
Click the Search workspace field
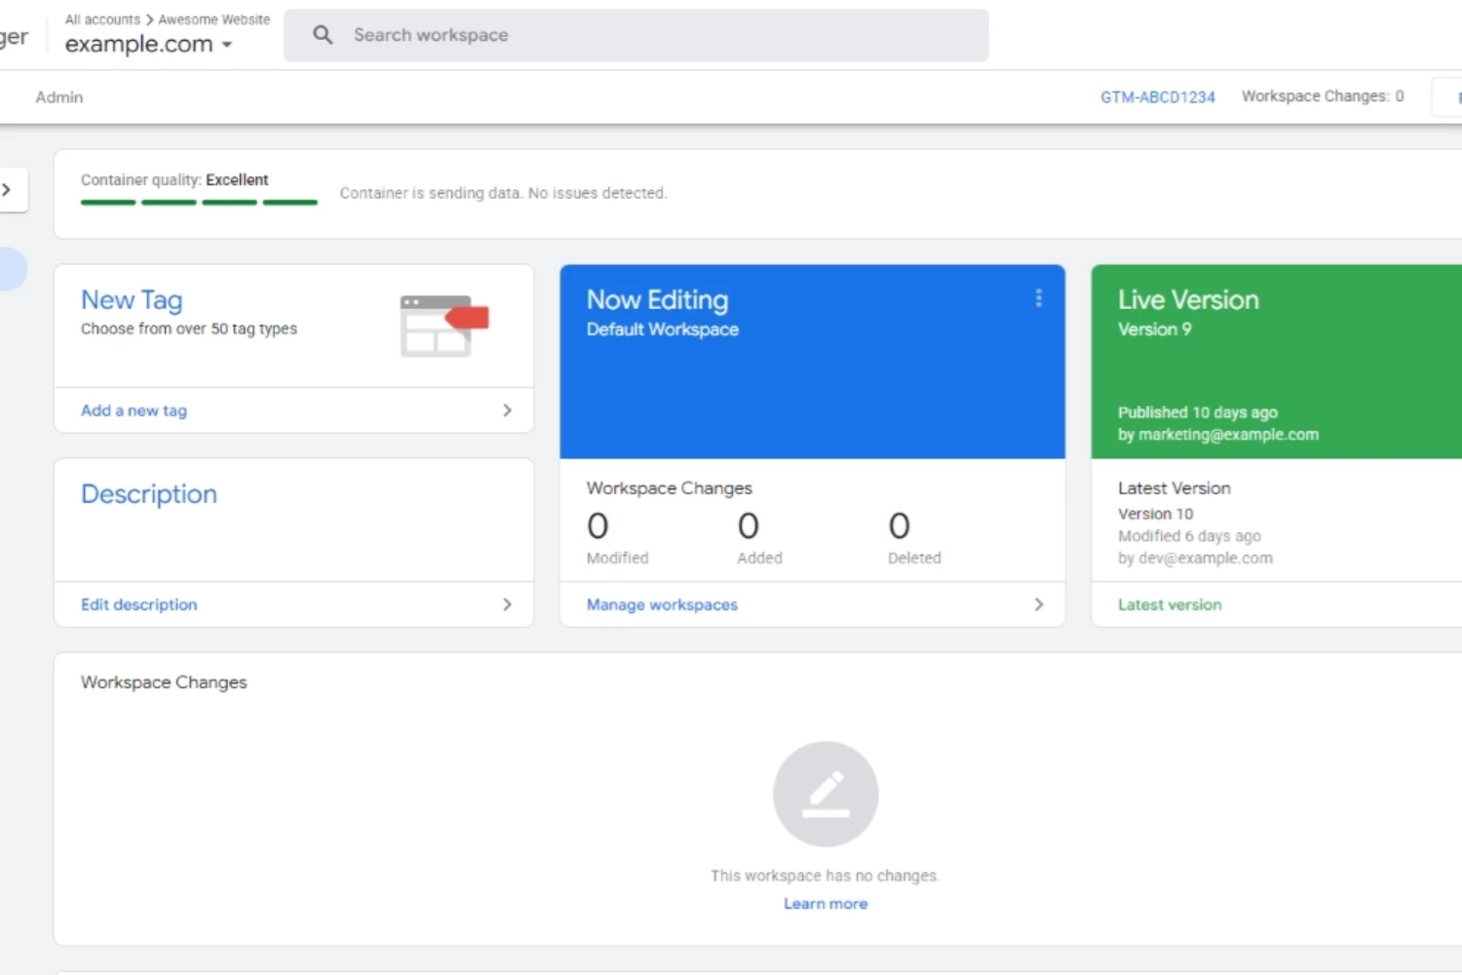tap(635, 35)
